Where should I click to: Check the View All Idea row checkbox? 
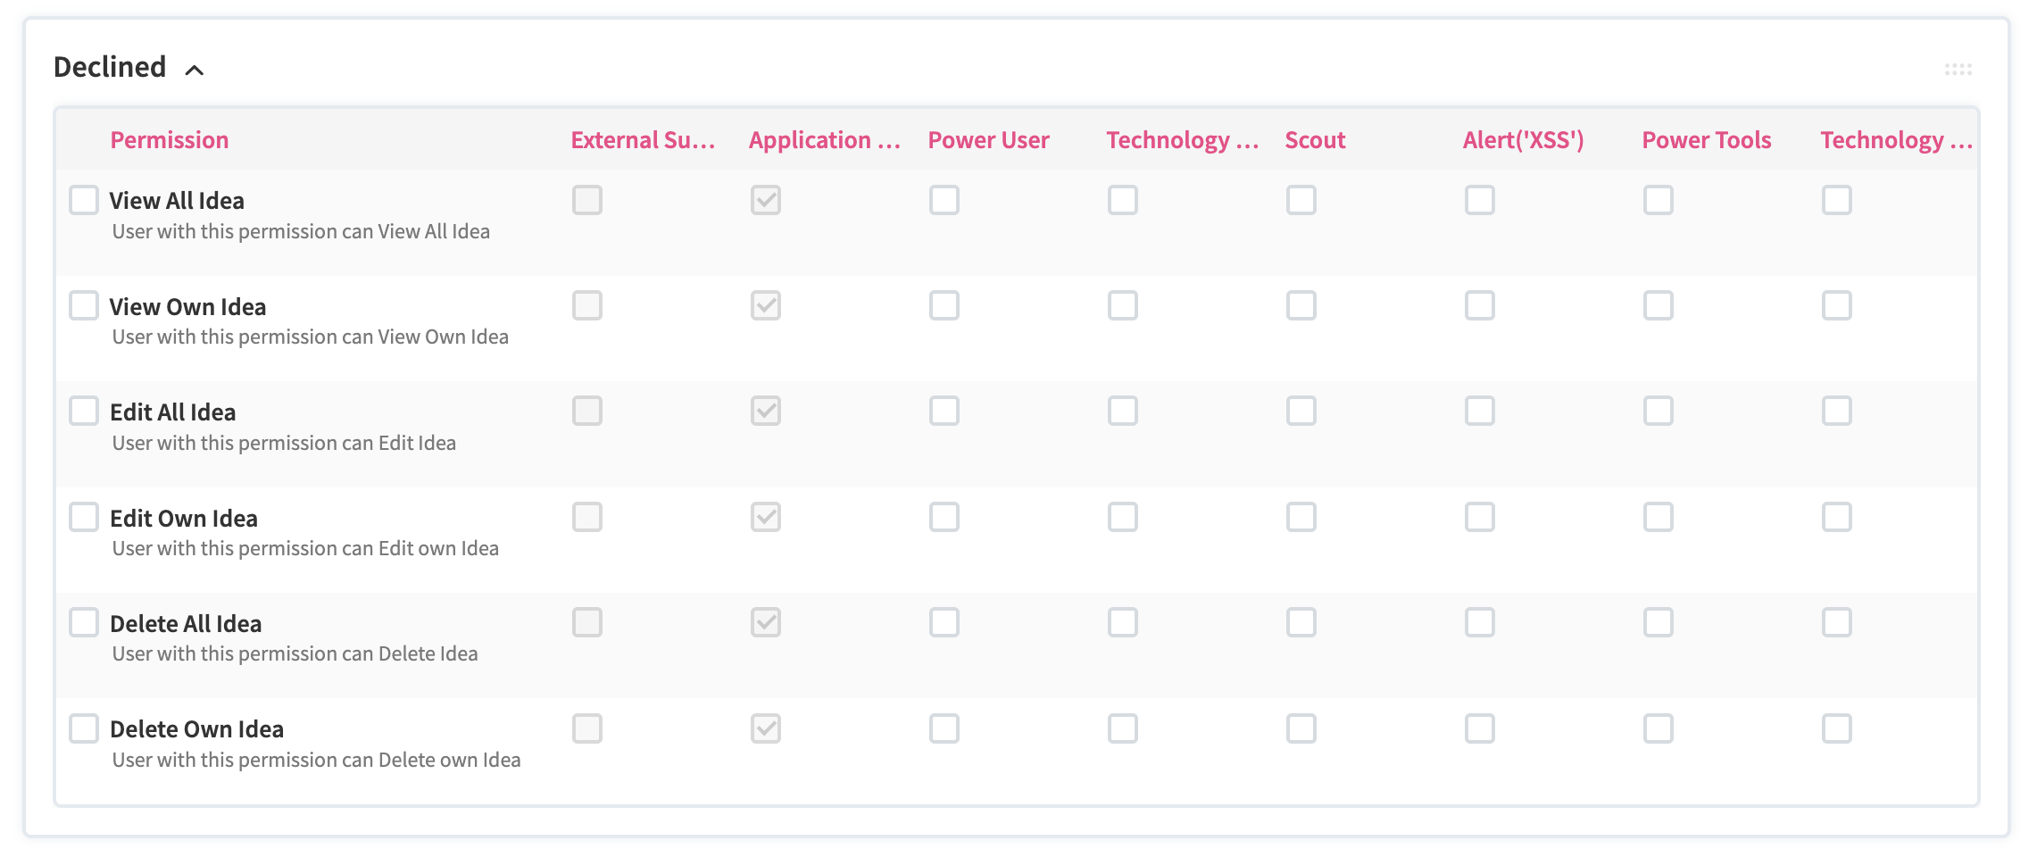pos(84,200)
